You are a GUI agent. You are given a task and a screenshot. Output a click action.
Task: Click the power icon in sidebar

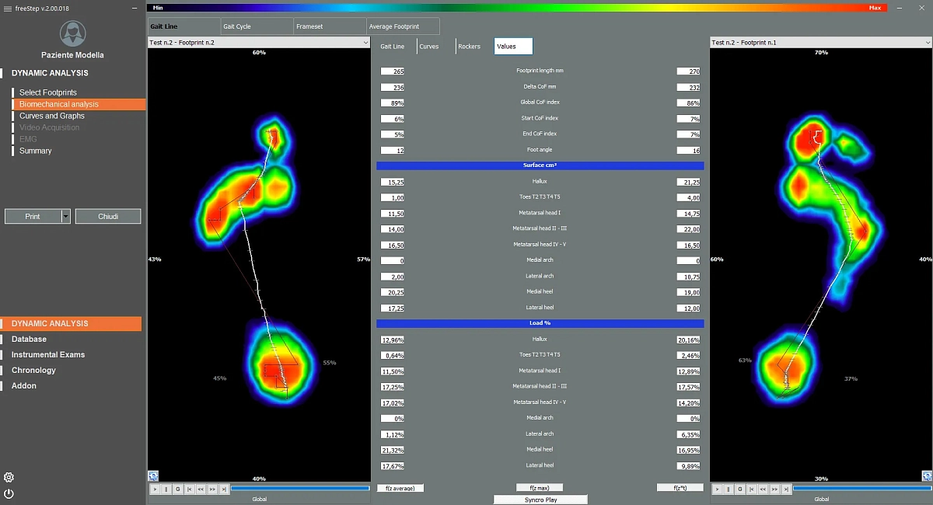9,493
